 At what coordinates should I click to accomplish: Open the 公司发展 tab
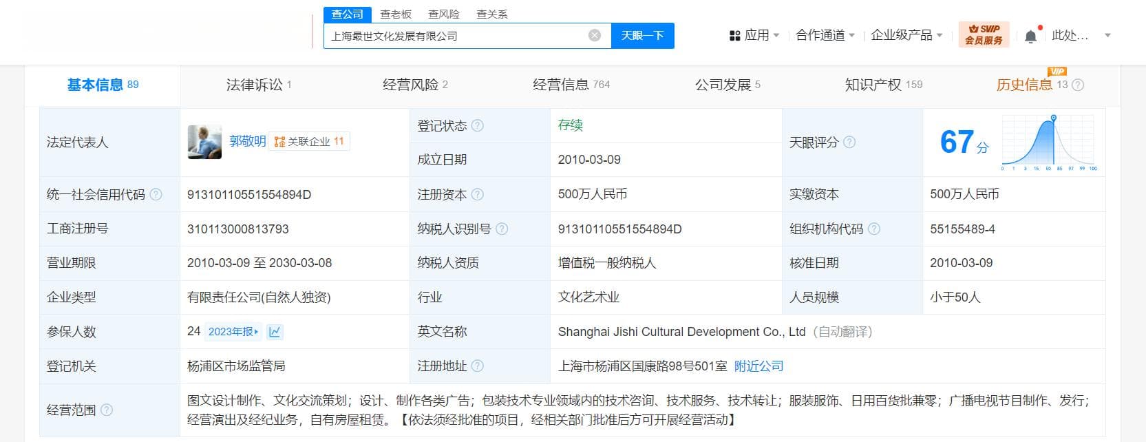(728, 85)
